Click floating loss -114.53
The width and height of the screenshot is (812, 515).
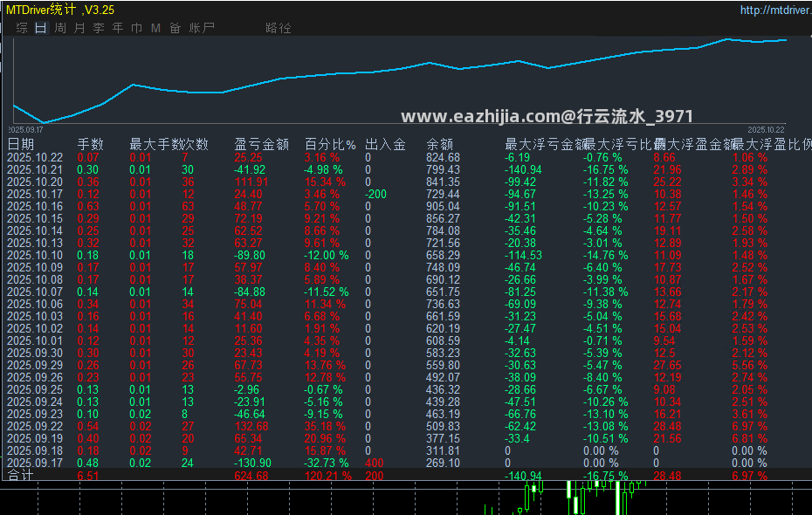524,255
